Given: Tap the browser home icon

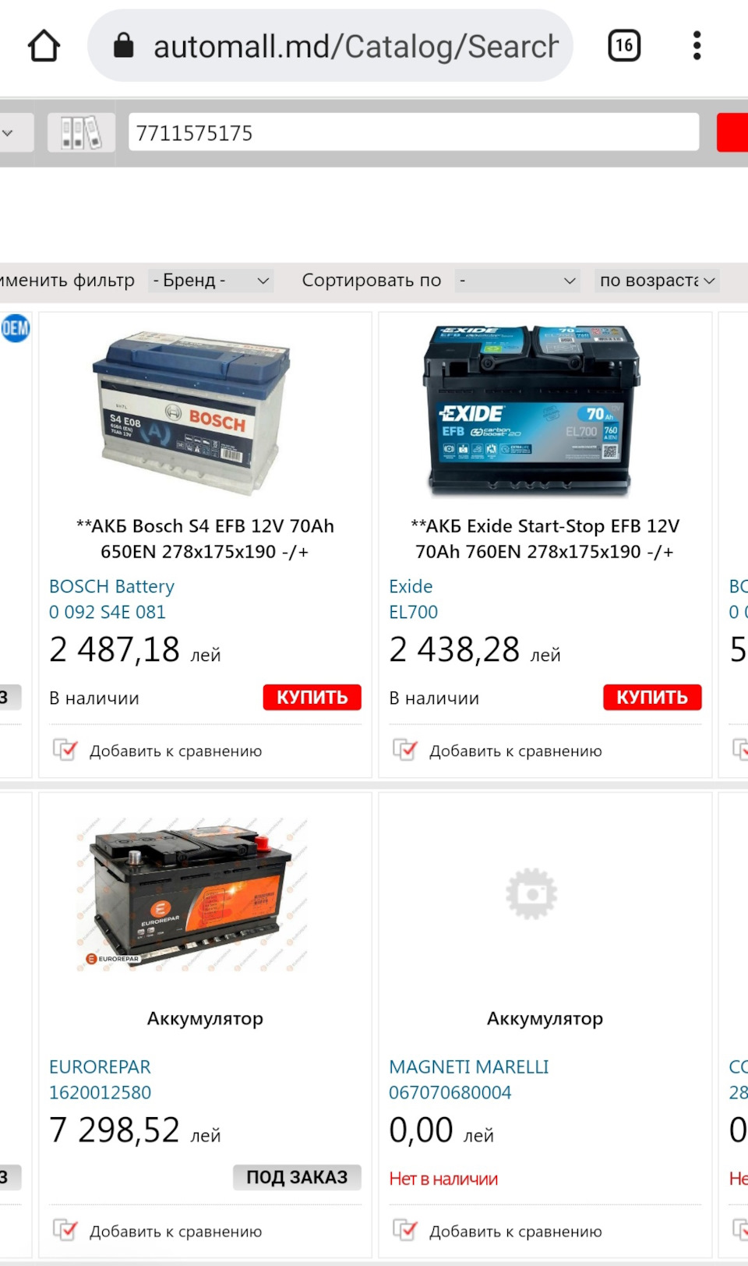Looking at the screenshot, I should (44, 46).
